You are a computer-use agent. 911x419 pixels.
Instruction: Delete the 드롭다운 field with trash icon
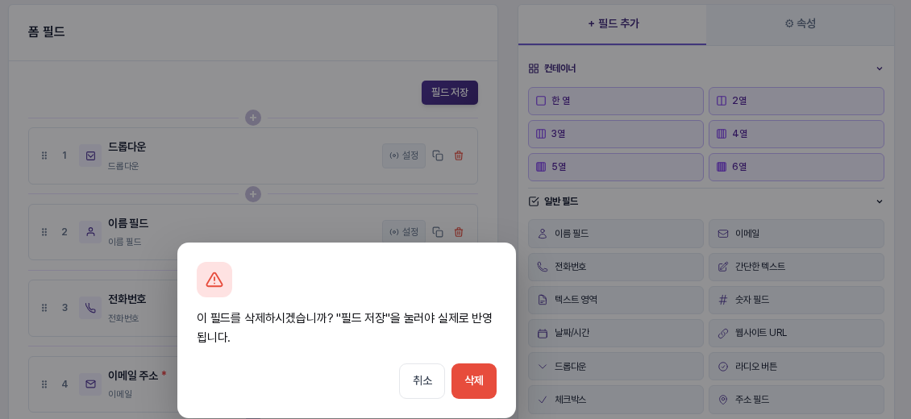459,156
